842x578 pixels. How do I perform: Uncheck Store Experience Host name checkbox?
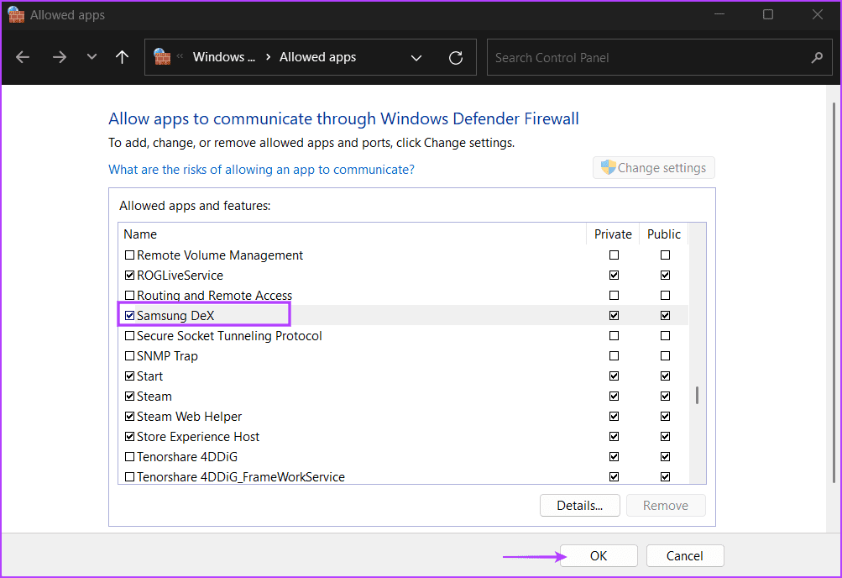pos(129,436)
